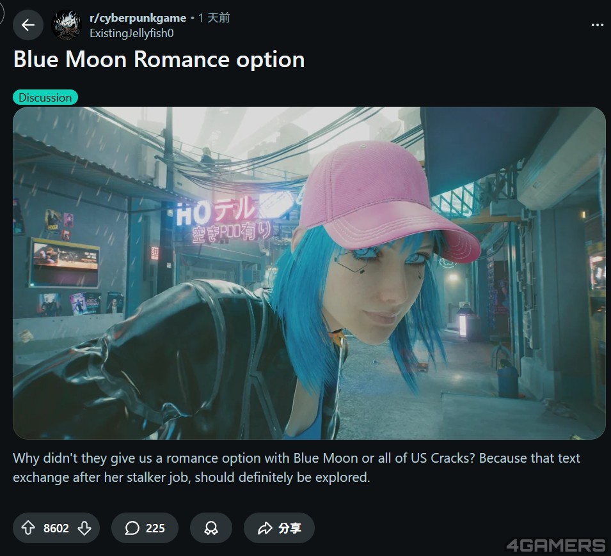The image size is (611, 556).
Task: Visit ExistingJellyfish0 user profile
Action: [132, 33]
